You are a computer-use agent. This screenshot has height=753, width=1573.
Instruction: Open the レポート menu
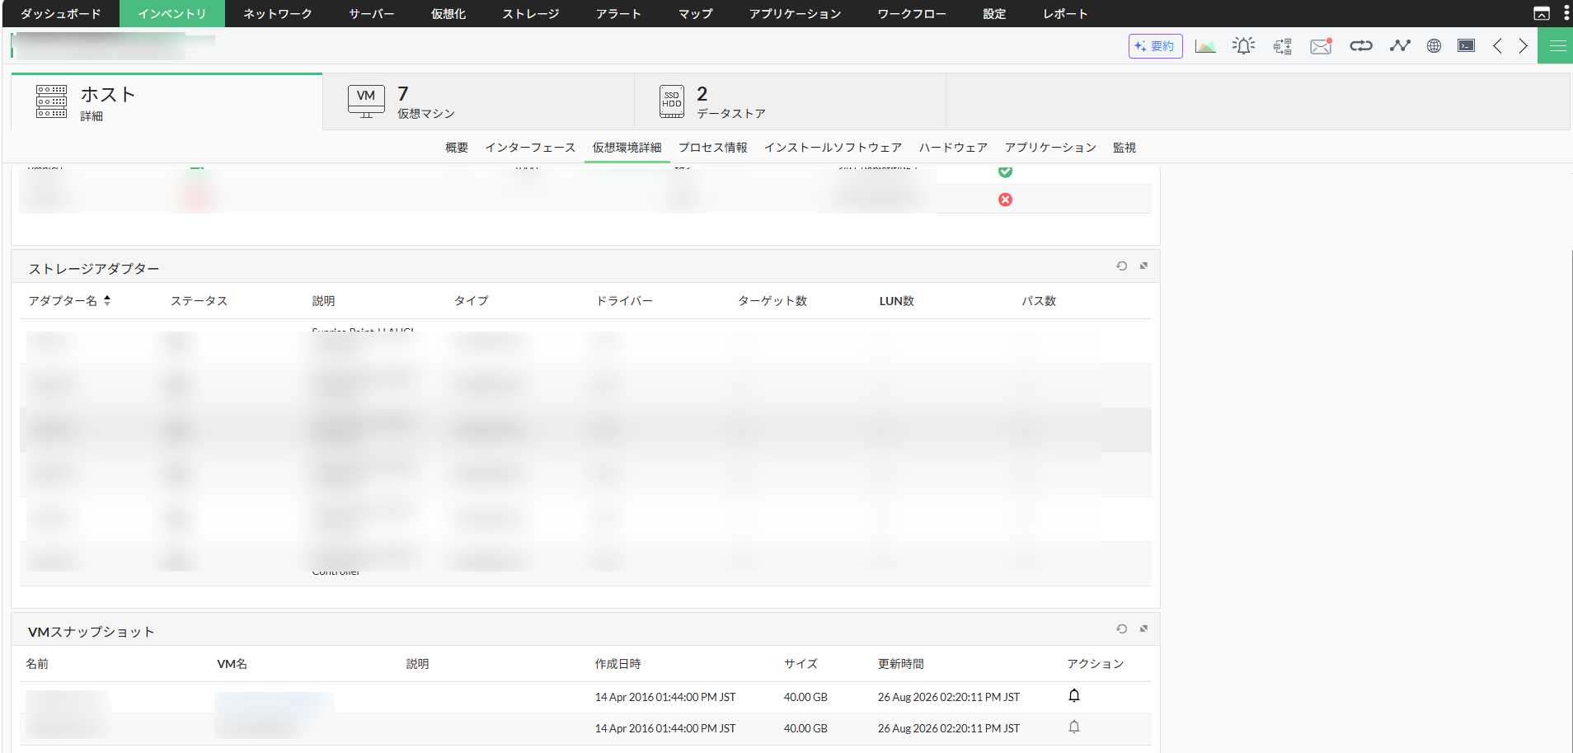tap(1066, 14)
